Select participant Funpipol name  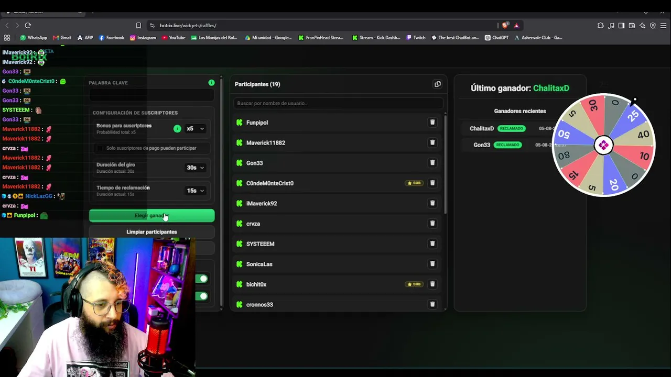[257, 123]
